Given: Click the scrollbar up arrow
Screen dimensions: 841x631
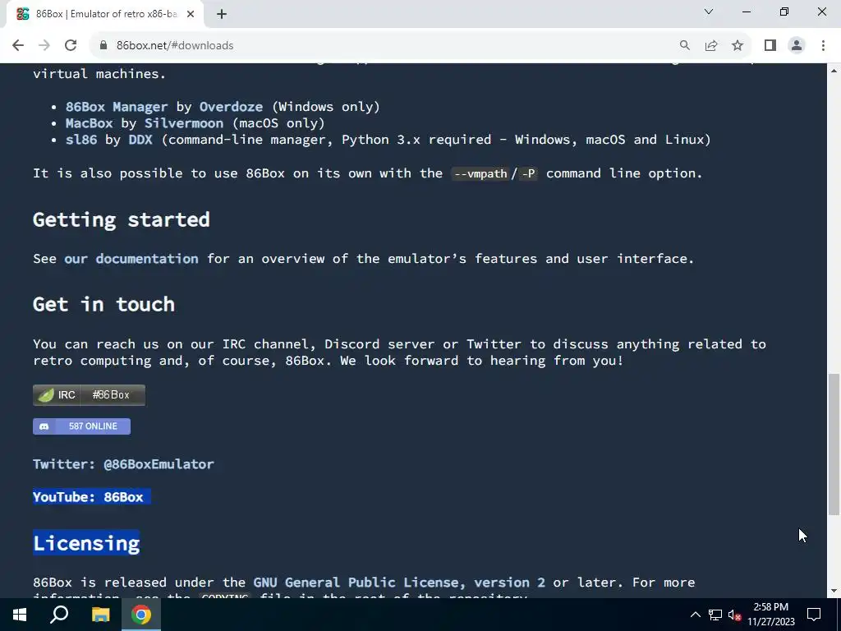Looking at the screenshot, I should (834, 71).
